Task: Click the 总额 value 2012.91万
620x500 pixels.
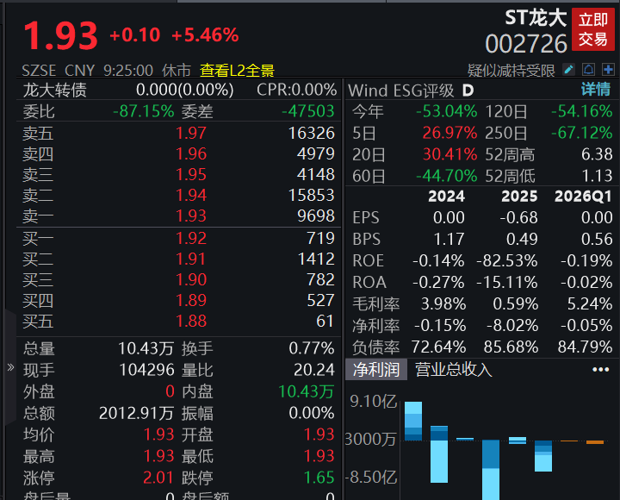Action: coord(136,413)
